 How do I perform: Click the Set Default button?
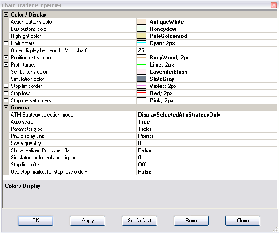point(140,221)
